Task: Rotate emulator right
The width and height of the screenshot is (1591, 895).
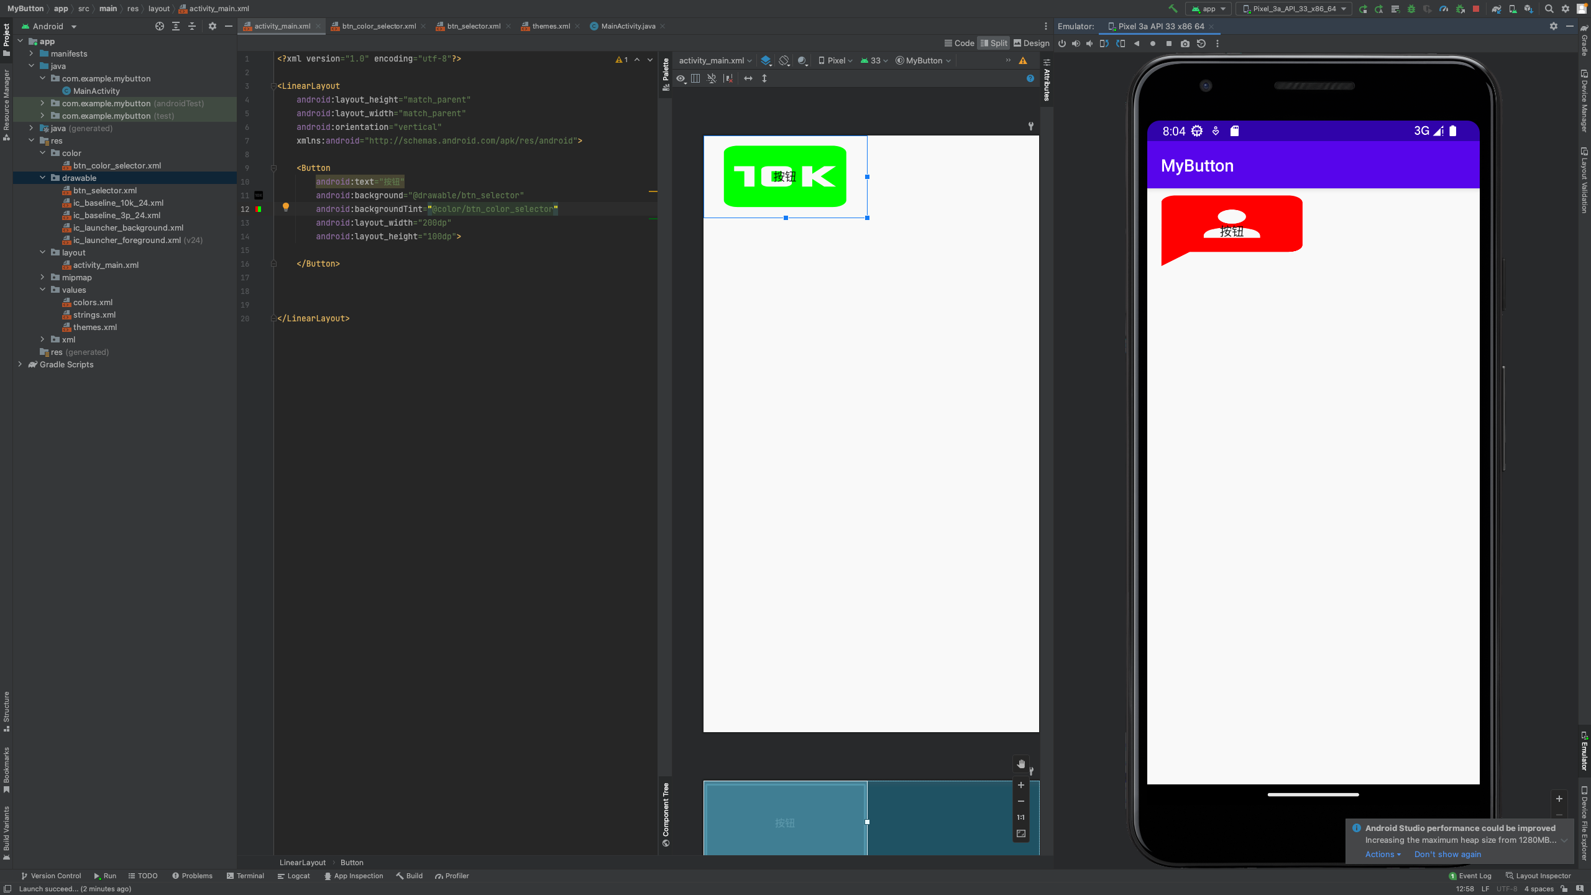Action: (1121, 44)
